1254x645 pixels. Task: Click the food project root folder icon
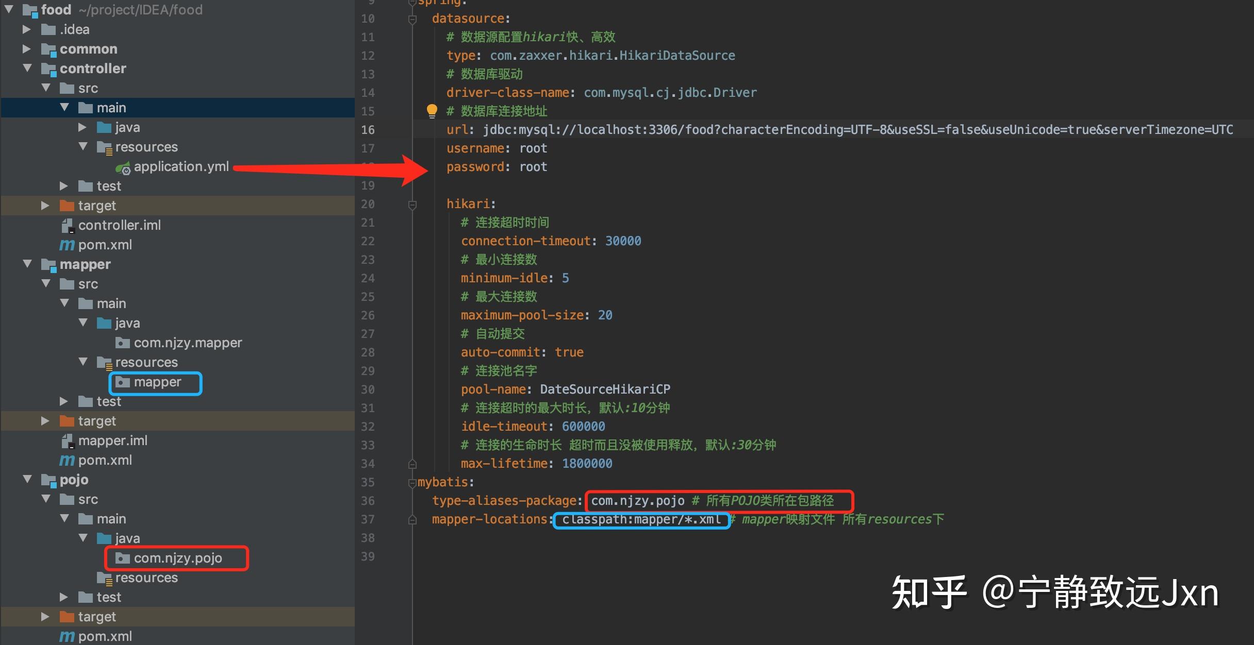click(x=30, y=10)
